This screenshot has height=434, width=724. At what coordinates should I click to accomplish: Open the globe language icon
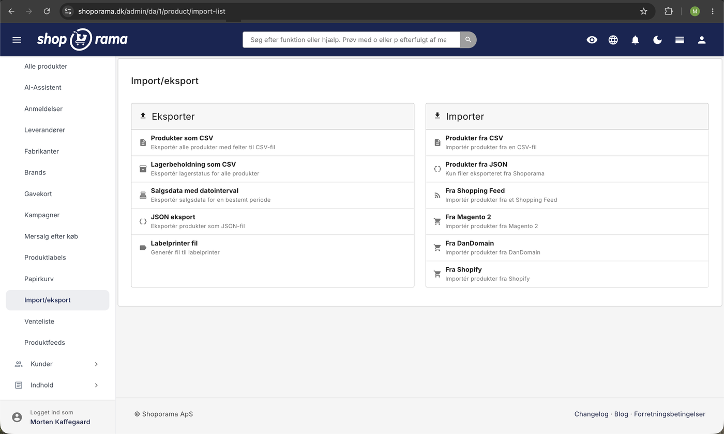point(613,40)
